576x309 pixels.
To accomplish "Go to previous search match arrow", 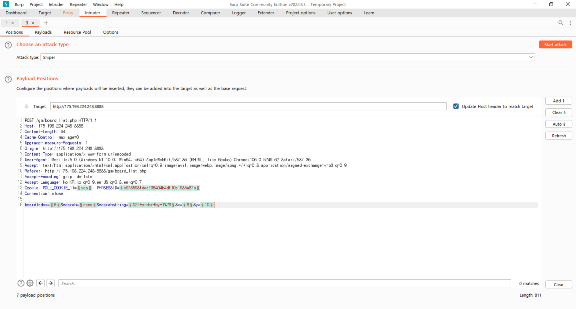I will [x=40, y=283].
